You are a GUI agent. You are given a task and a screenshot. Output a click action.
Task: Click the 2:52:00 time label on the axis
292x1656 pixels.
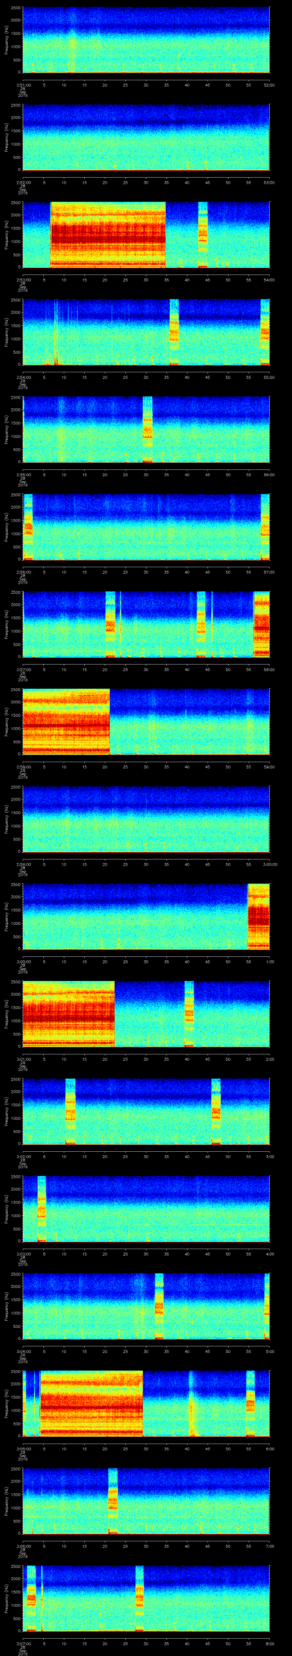23,183
